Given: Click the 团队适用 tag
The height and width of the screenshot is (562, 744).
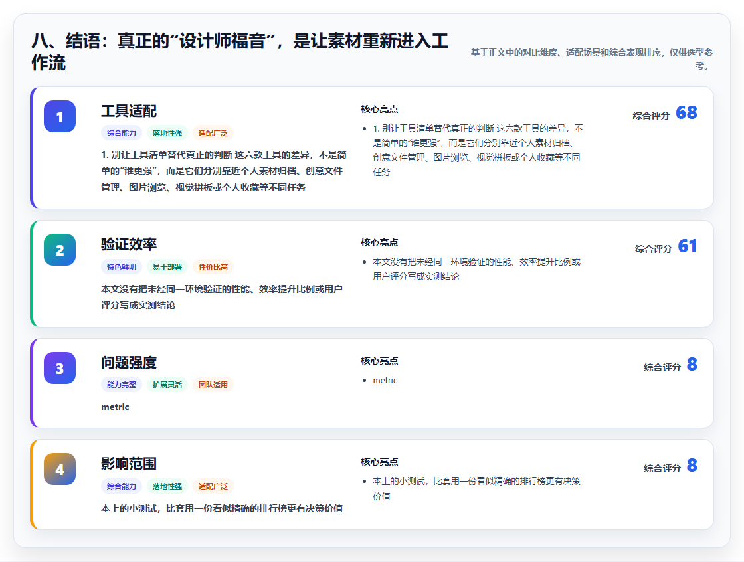Looking at the screenshot, I should 213,385.
